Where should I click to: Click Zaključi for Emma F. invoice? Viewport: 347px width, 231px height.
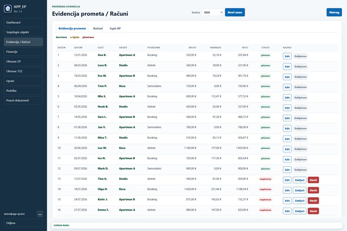click(300, 211)
